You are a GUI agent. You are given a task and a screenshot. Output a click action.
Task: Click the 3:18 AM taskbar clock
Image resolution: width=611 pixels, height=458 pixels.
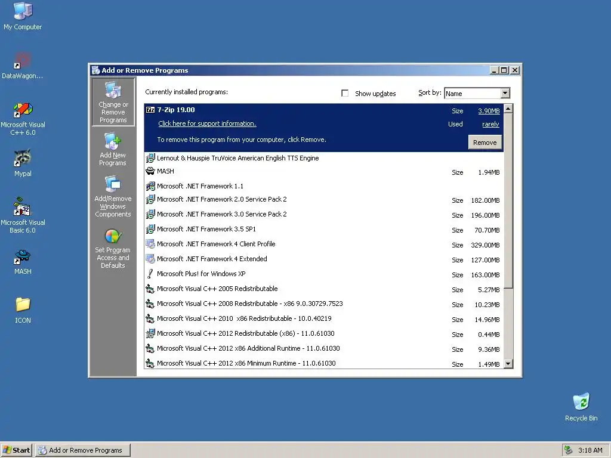click(590, 450)
